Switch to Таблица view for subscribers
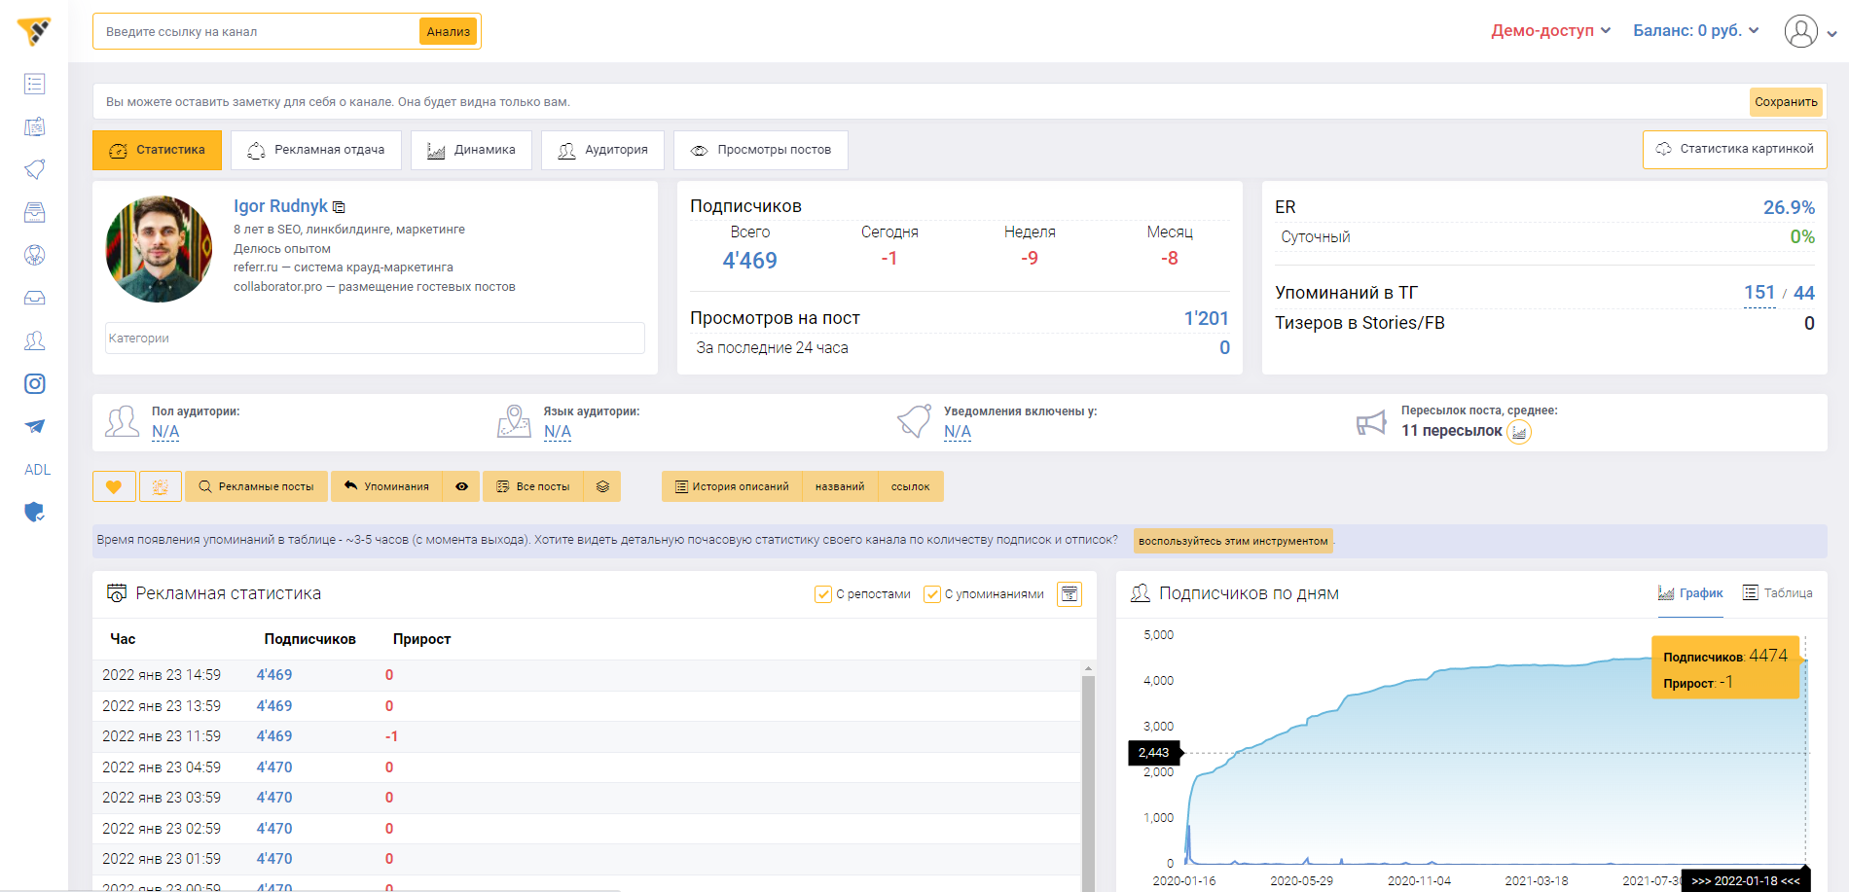The image size is (1849, 892). coord(1777,593)
